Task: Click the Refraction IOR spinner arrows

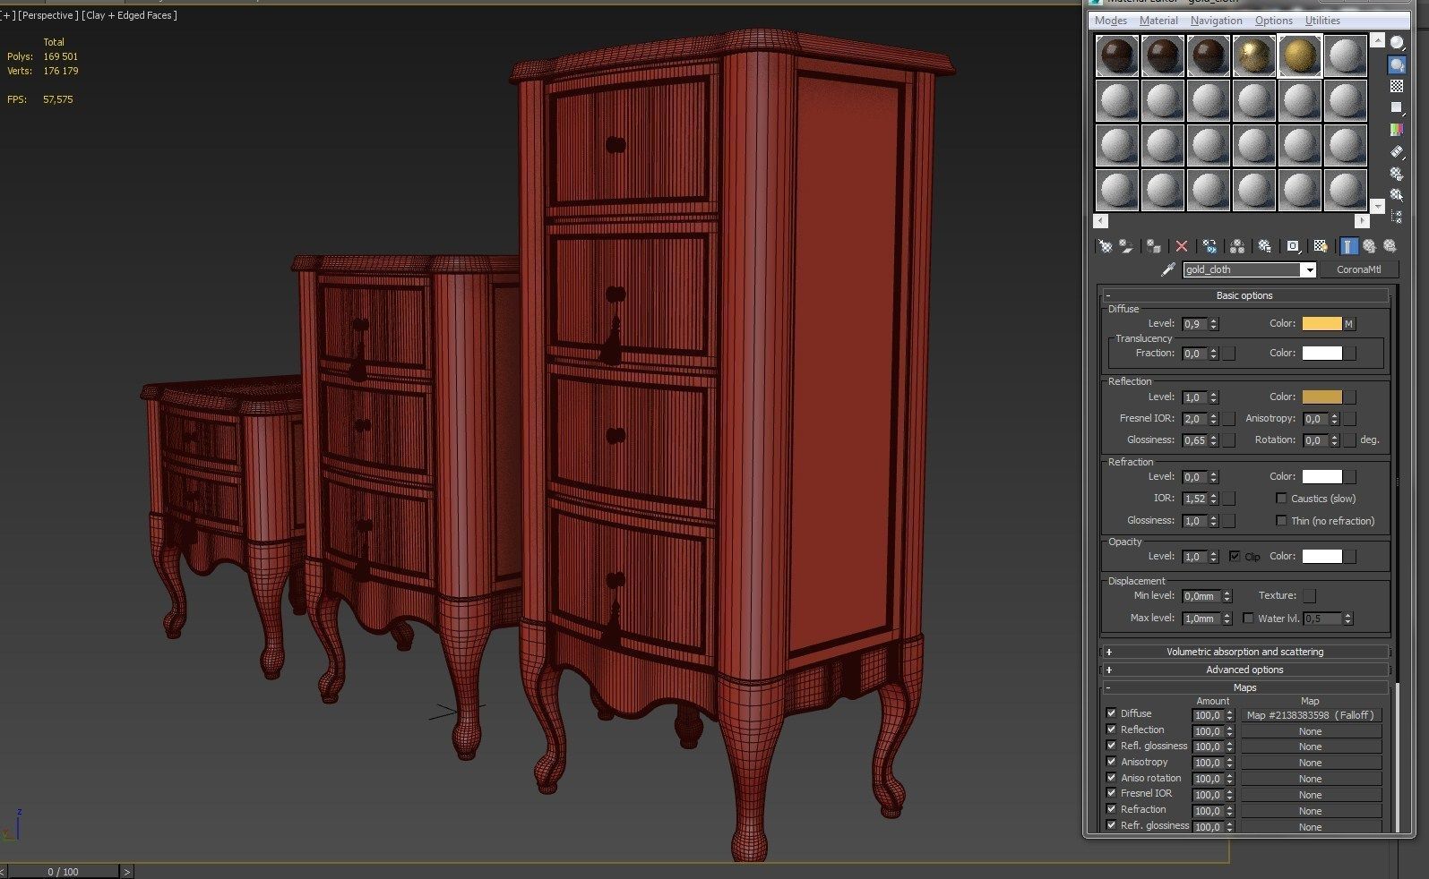Action: [x=1214, y=499]
